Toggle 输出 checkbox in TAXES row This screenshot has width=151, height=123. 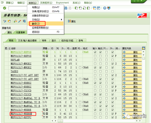point(100,71)
